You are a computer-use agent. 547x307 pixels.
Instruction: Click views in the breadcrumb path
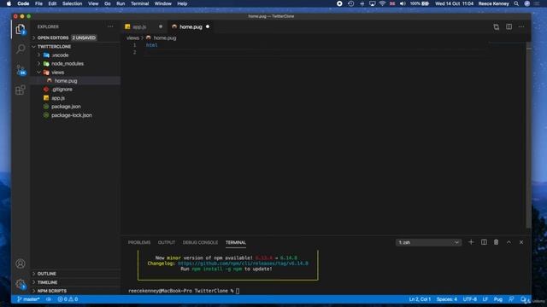tap(132, 38)
